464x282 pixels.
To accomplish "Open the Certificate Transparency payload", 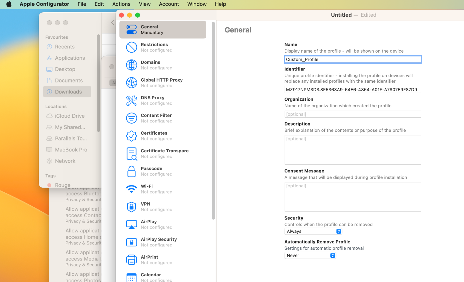I will click(x=165, y=154).
